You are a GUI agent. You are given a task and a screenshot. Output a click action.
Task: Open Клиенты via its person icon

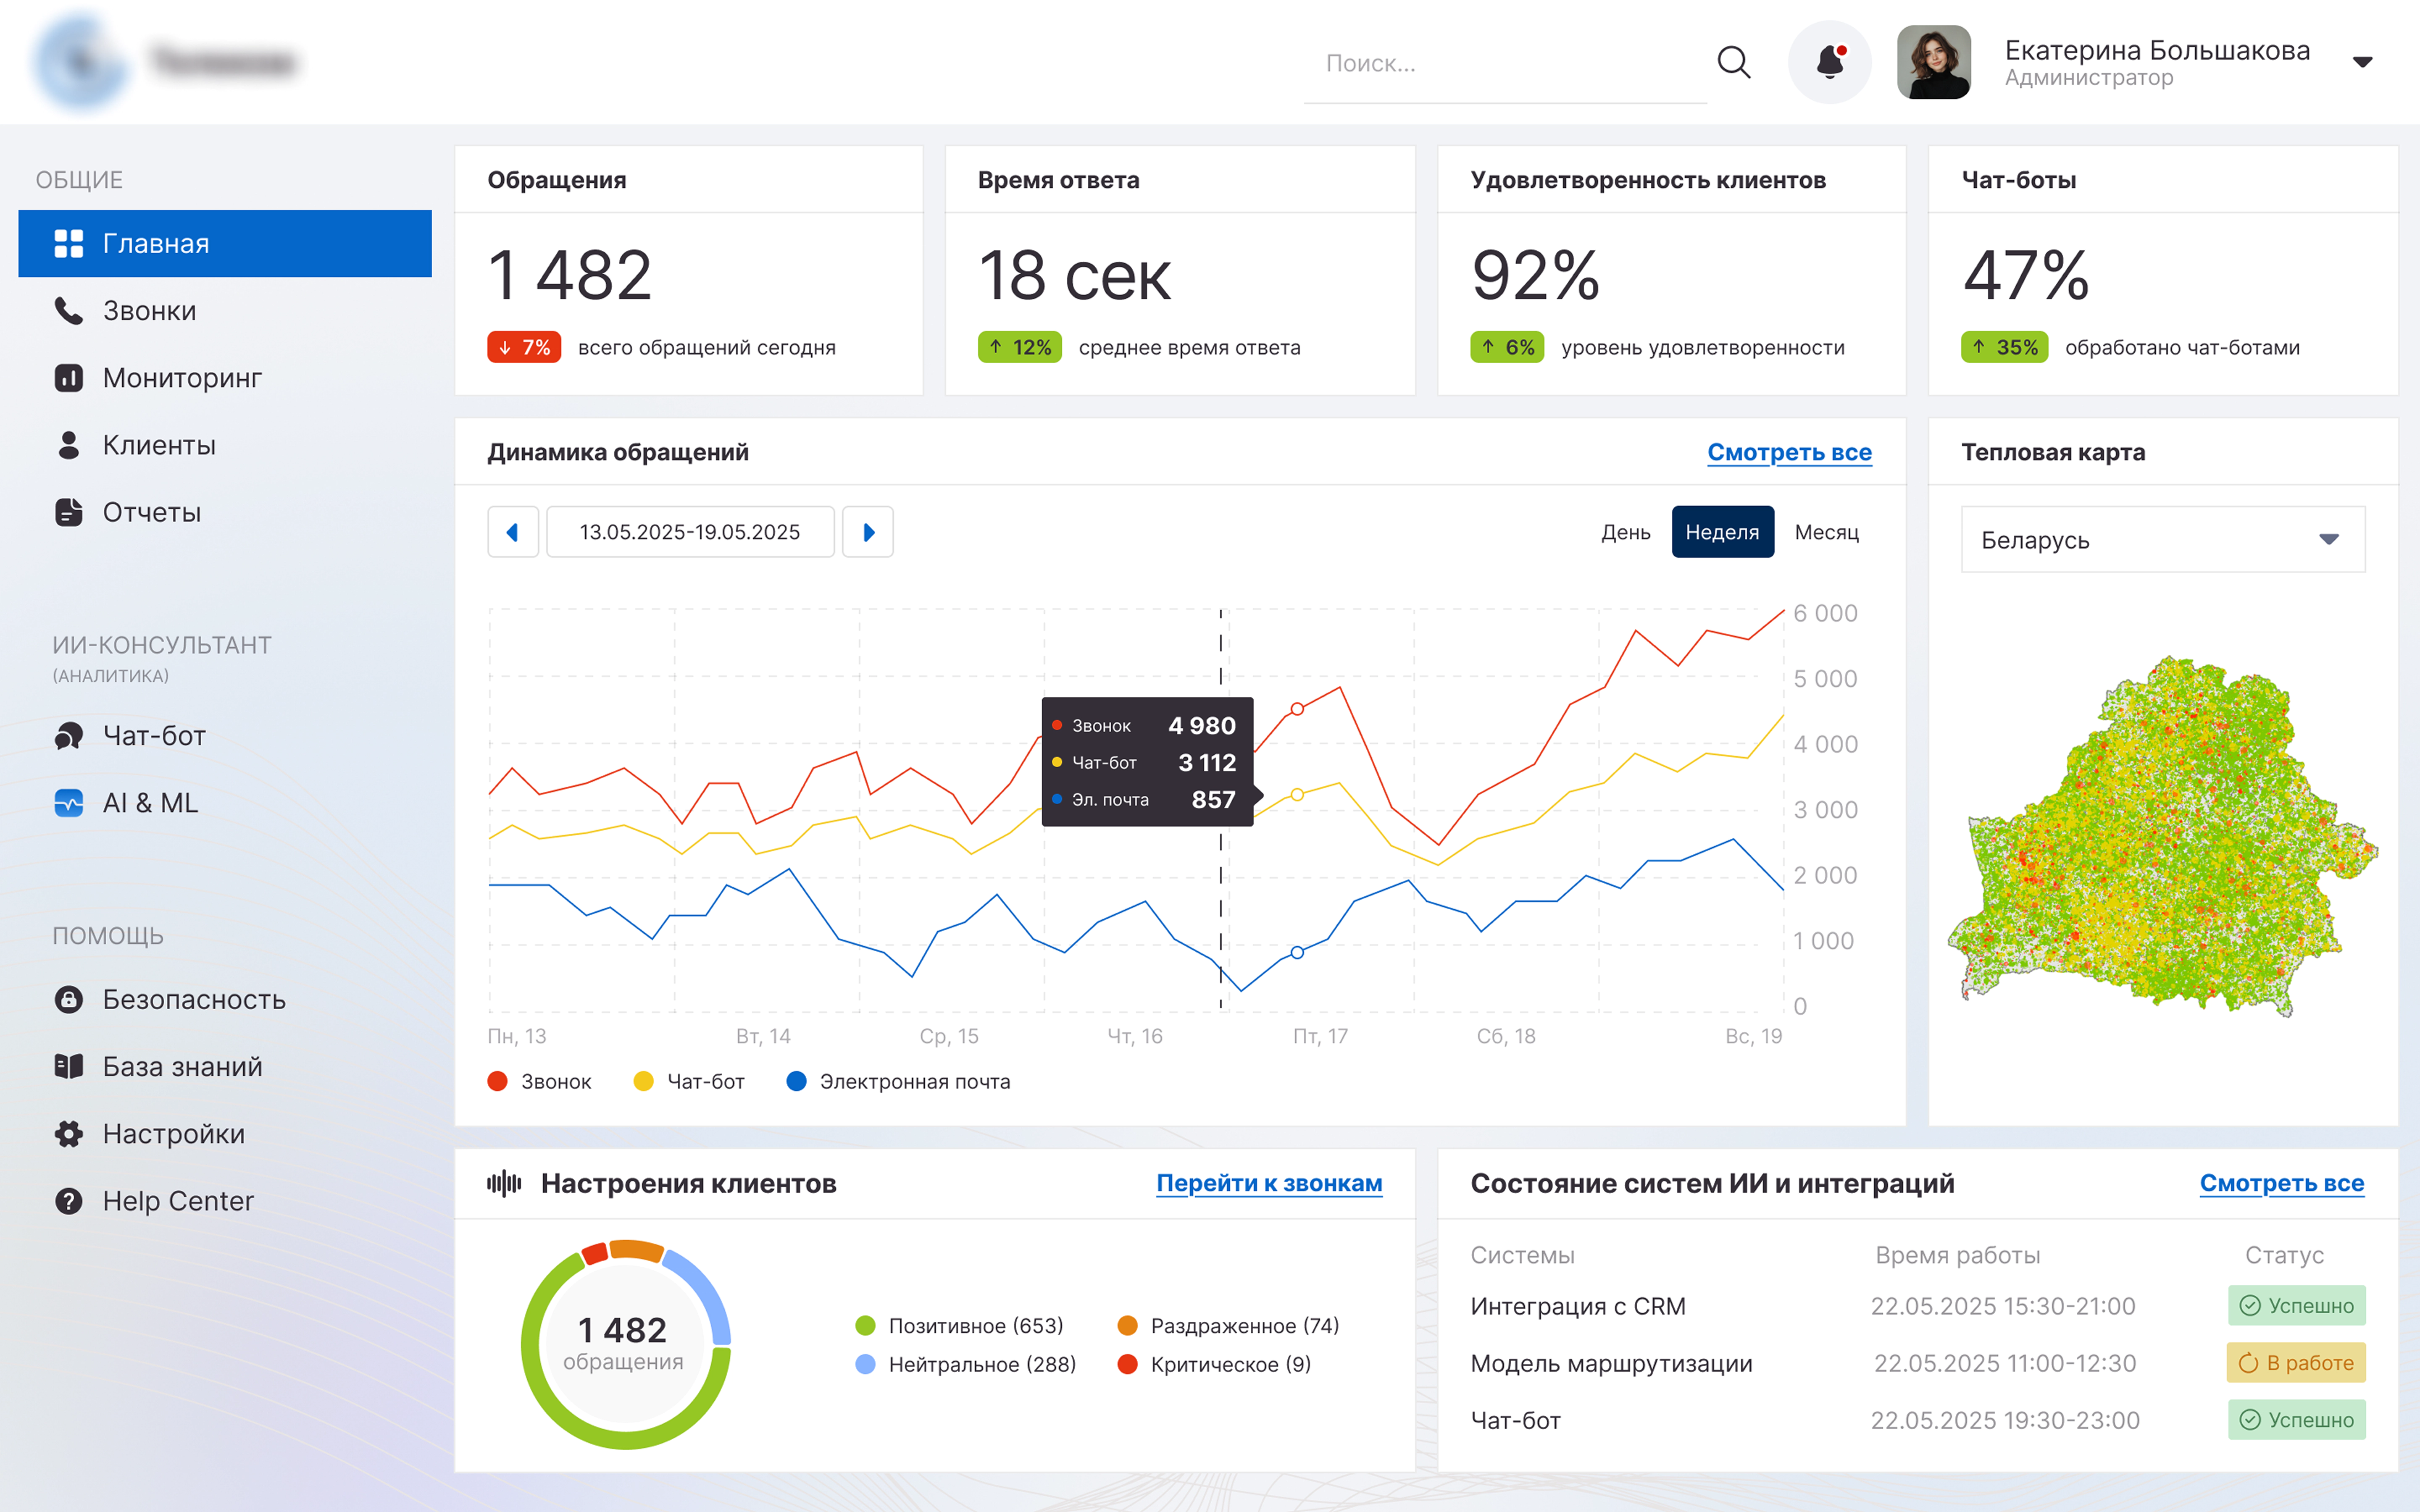[68, 445]
